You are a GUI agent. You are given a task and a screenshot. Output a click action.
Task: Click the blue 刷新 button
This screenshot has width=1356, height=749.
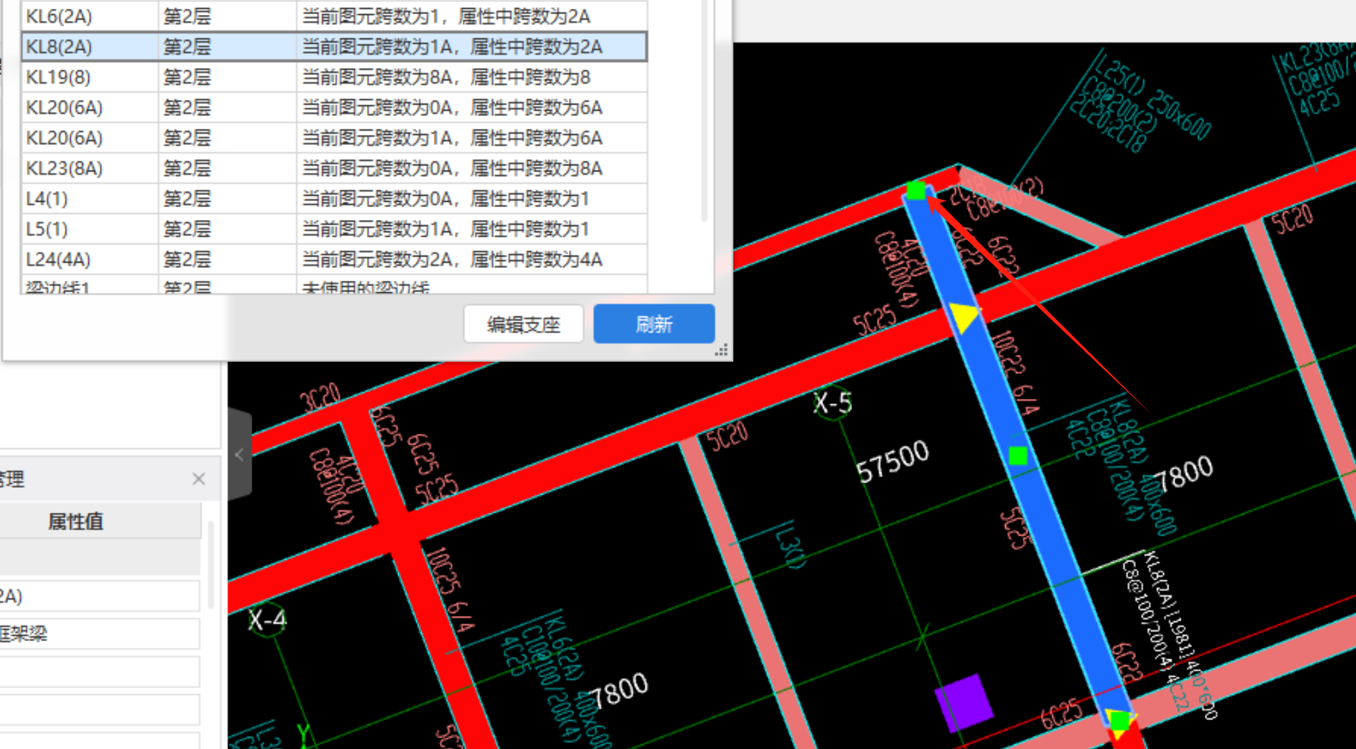(x=654, y=324)
